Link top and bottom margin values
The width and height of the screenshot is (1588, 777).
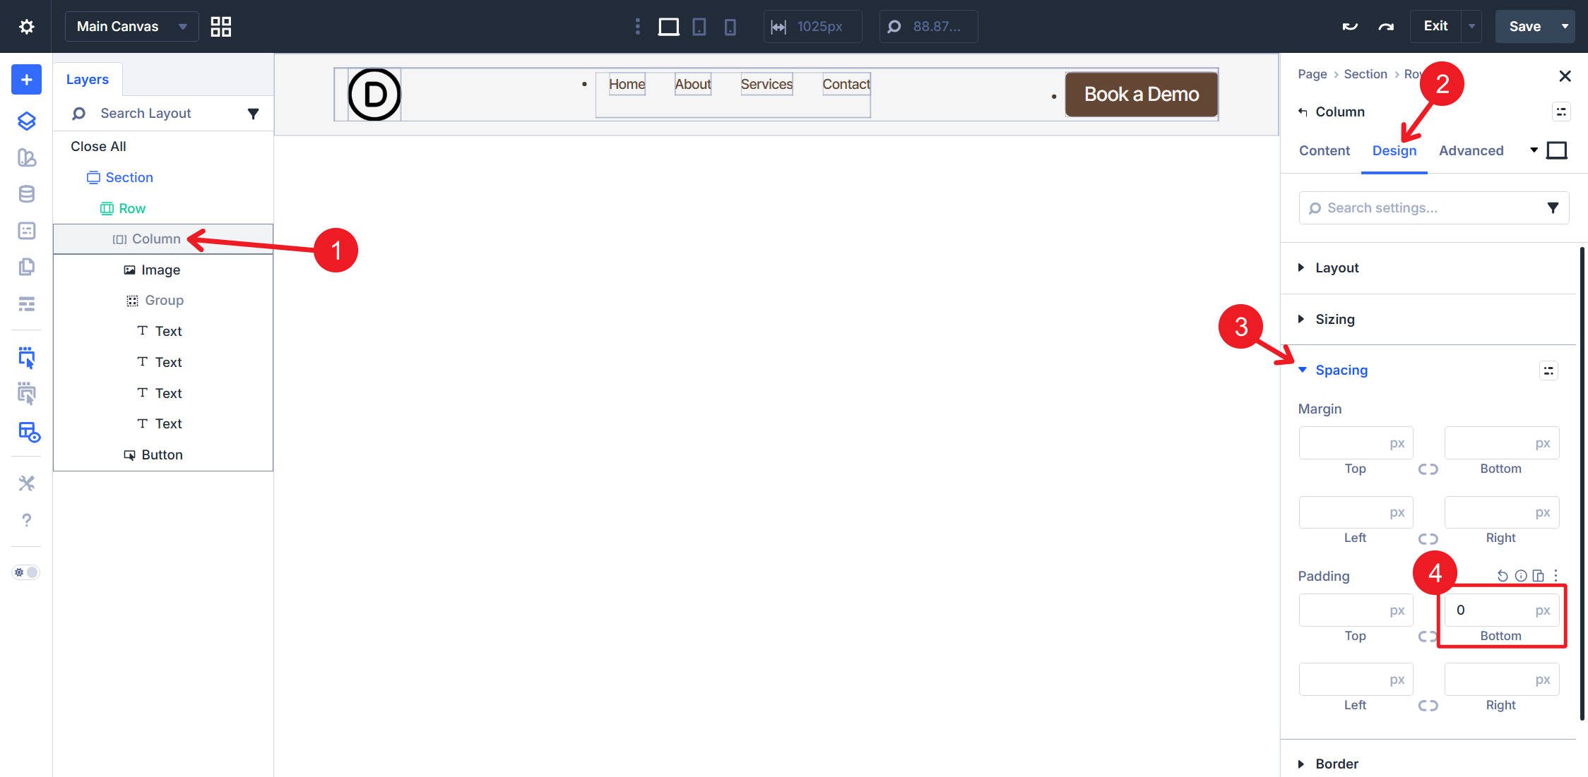1428,469
